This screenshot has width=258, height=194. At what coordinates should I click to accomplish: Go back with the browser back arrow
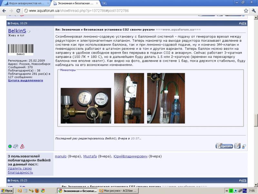tap(4, 11)
